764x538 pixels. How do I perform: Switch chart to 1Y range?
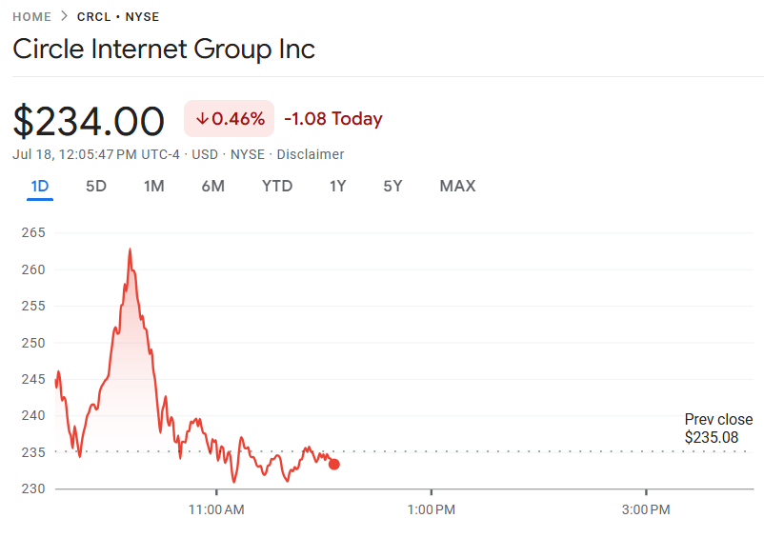point(338,186)
